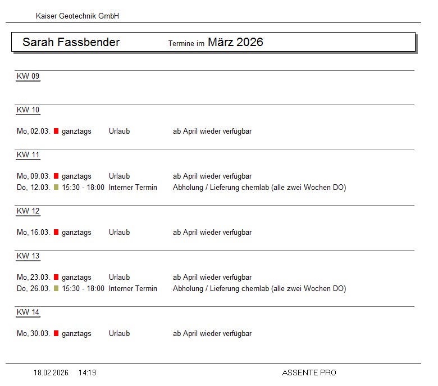Click the Kaiser Geotechnik GmbH company header
Image resolution: width=438 pixels, height=386 pixels.
77,16
